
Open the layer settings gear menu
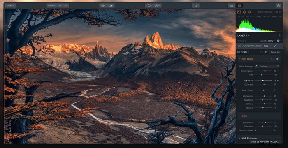279,41
